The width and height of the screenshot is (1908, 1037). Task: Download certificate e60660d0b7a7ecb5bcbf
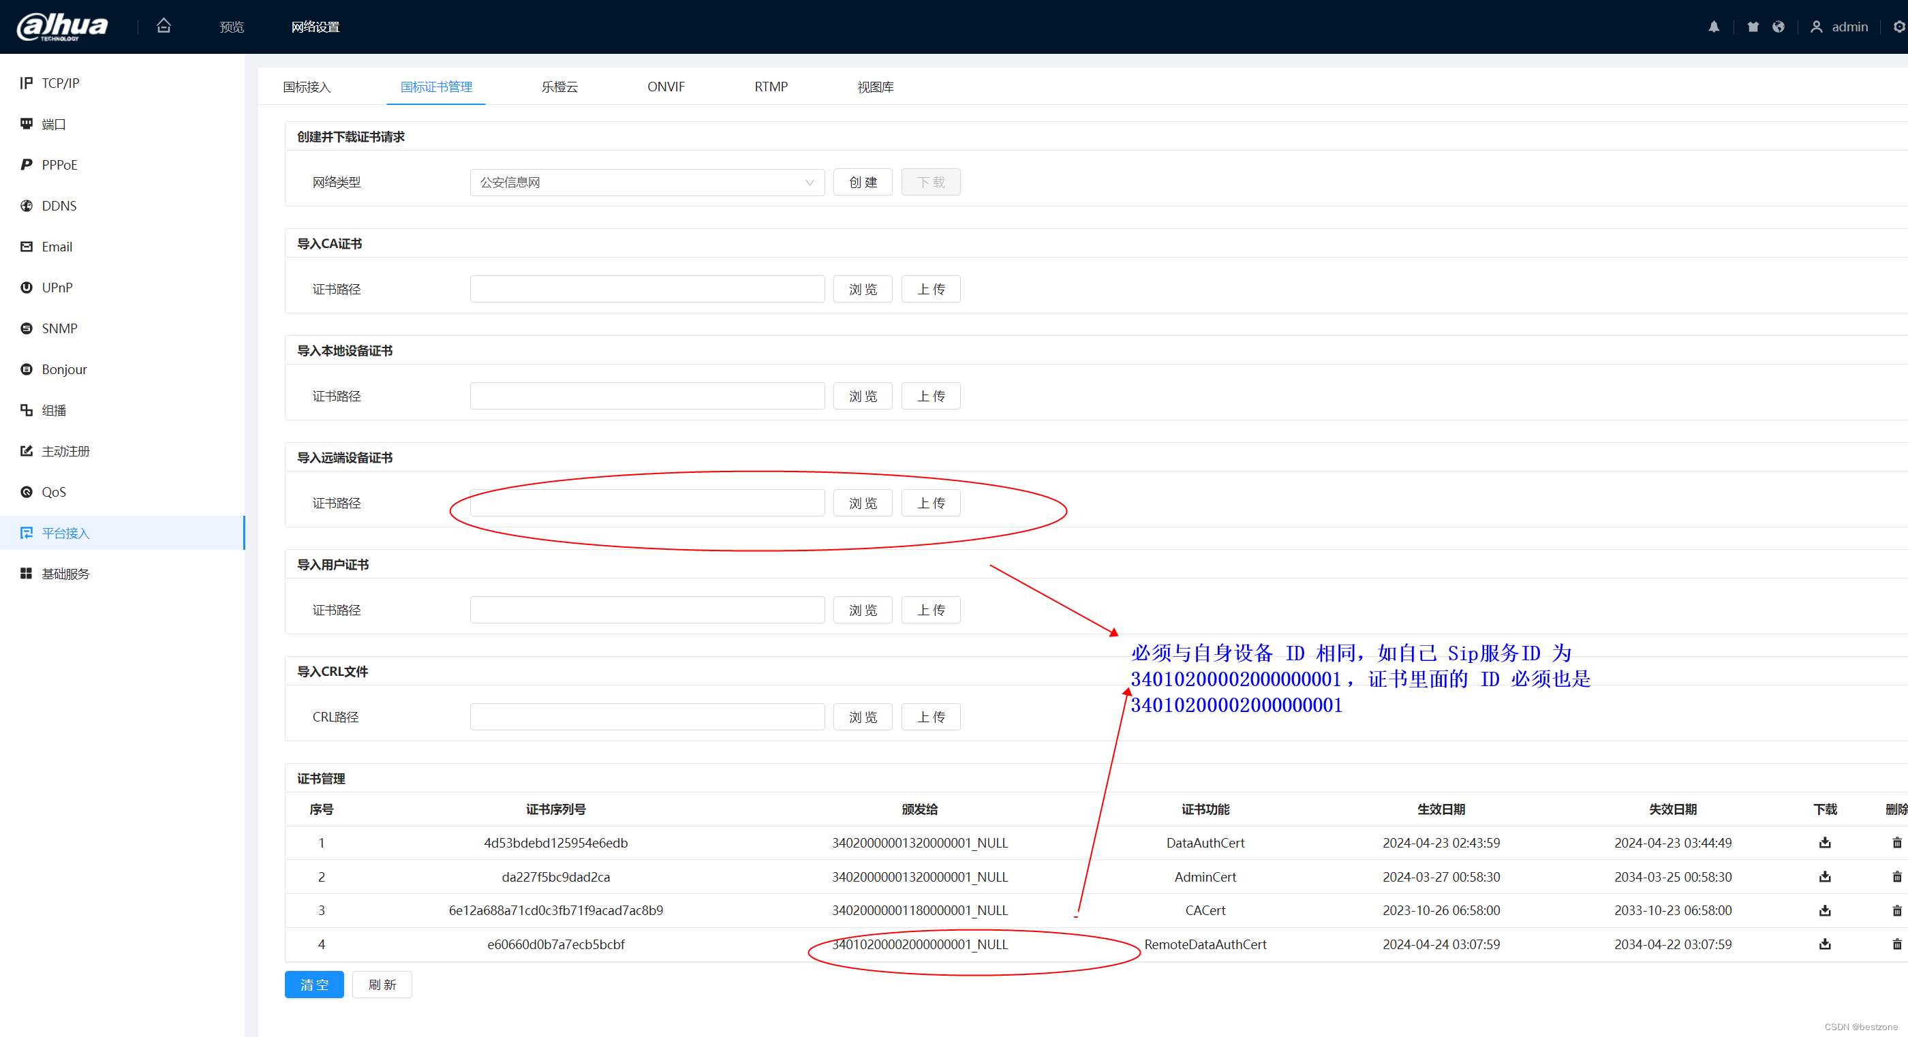[x=1825, y=944]
